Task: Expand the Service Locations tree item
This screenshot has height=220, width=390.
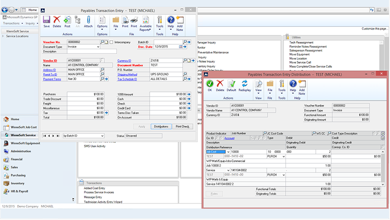Action: (3, 36)
